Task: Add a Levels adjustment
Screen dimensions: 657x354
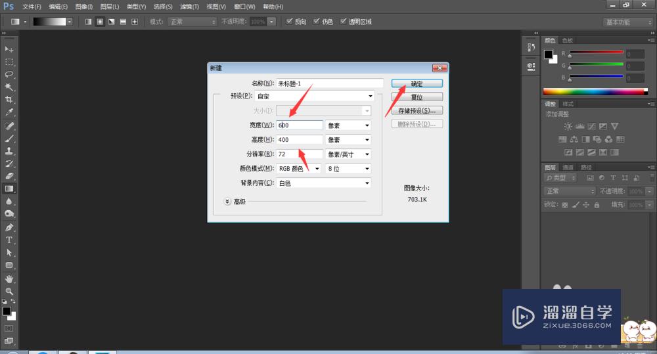Action: 580,126
